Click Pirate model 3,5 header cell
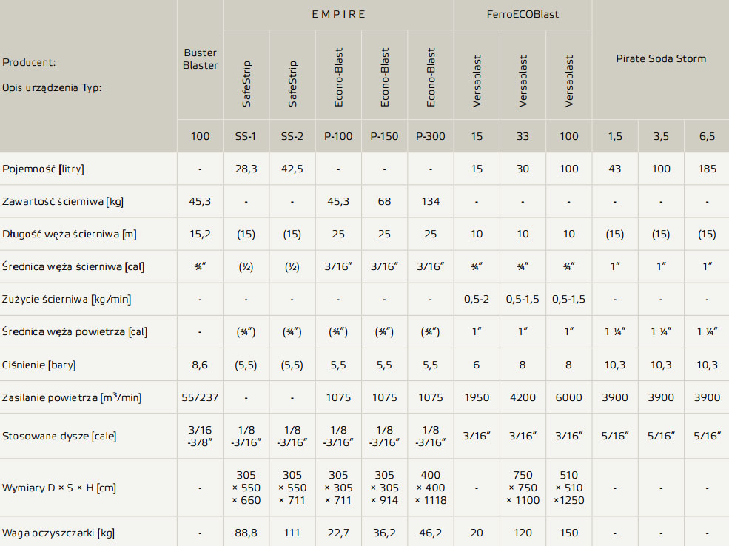This screenshot has width=729, height=546. click(661, 136)
